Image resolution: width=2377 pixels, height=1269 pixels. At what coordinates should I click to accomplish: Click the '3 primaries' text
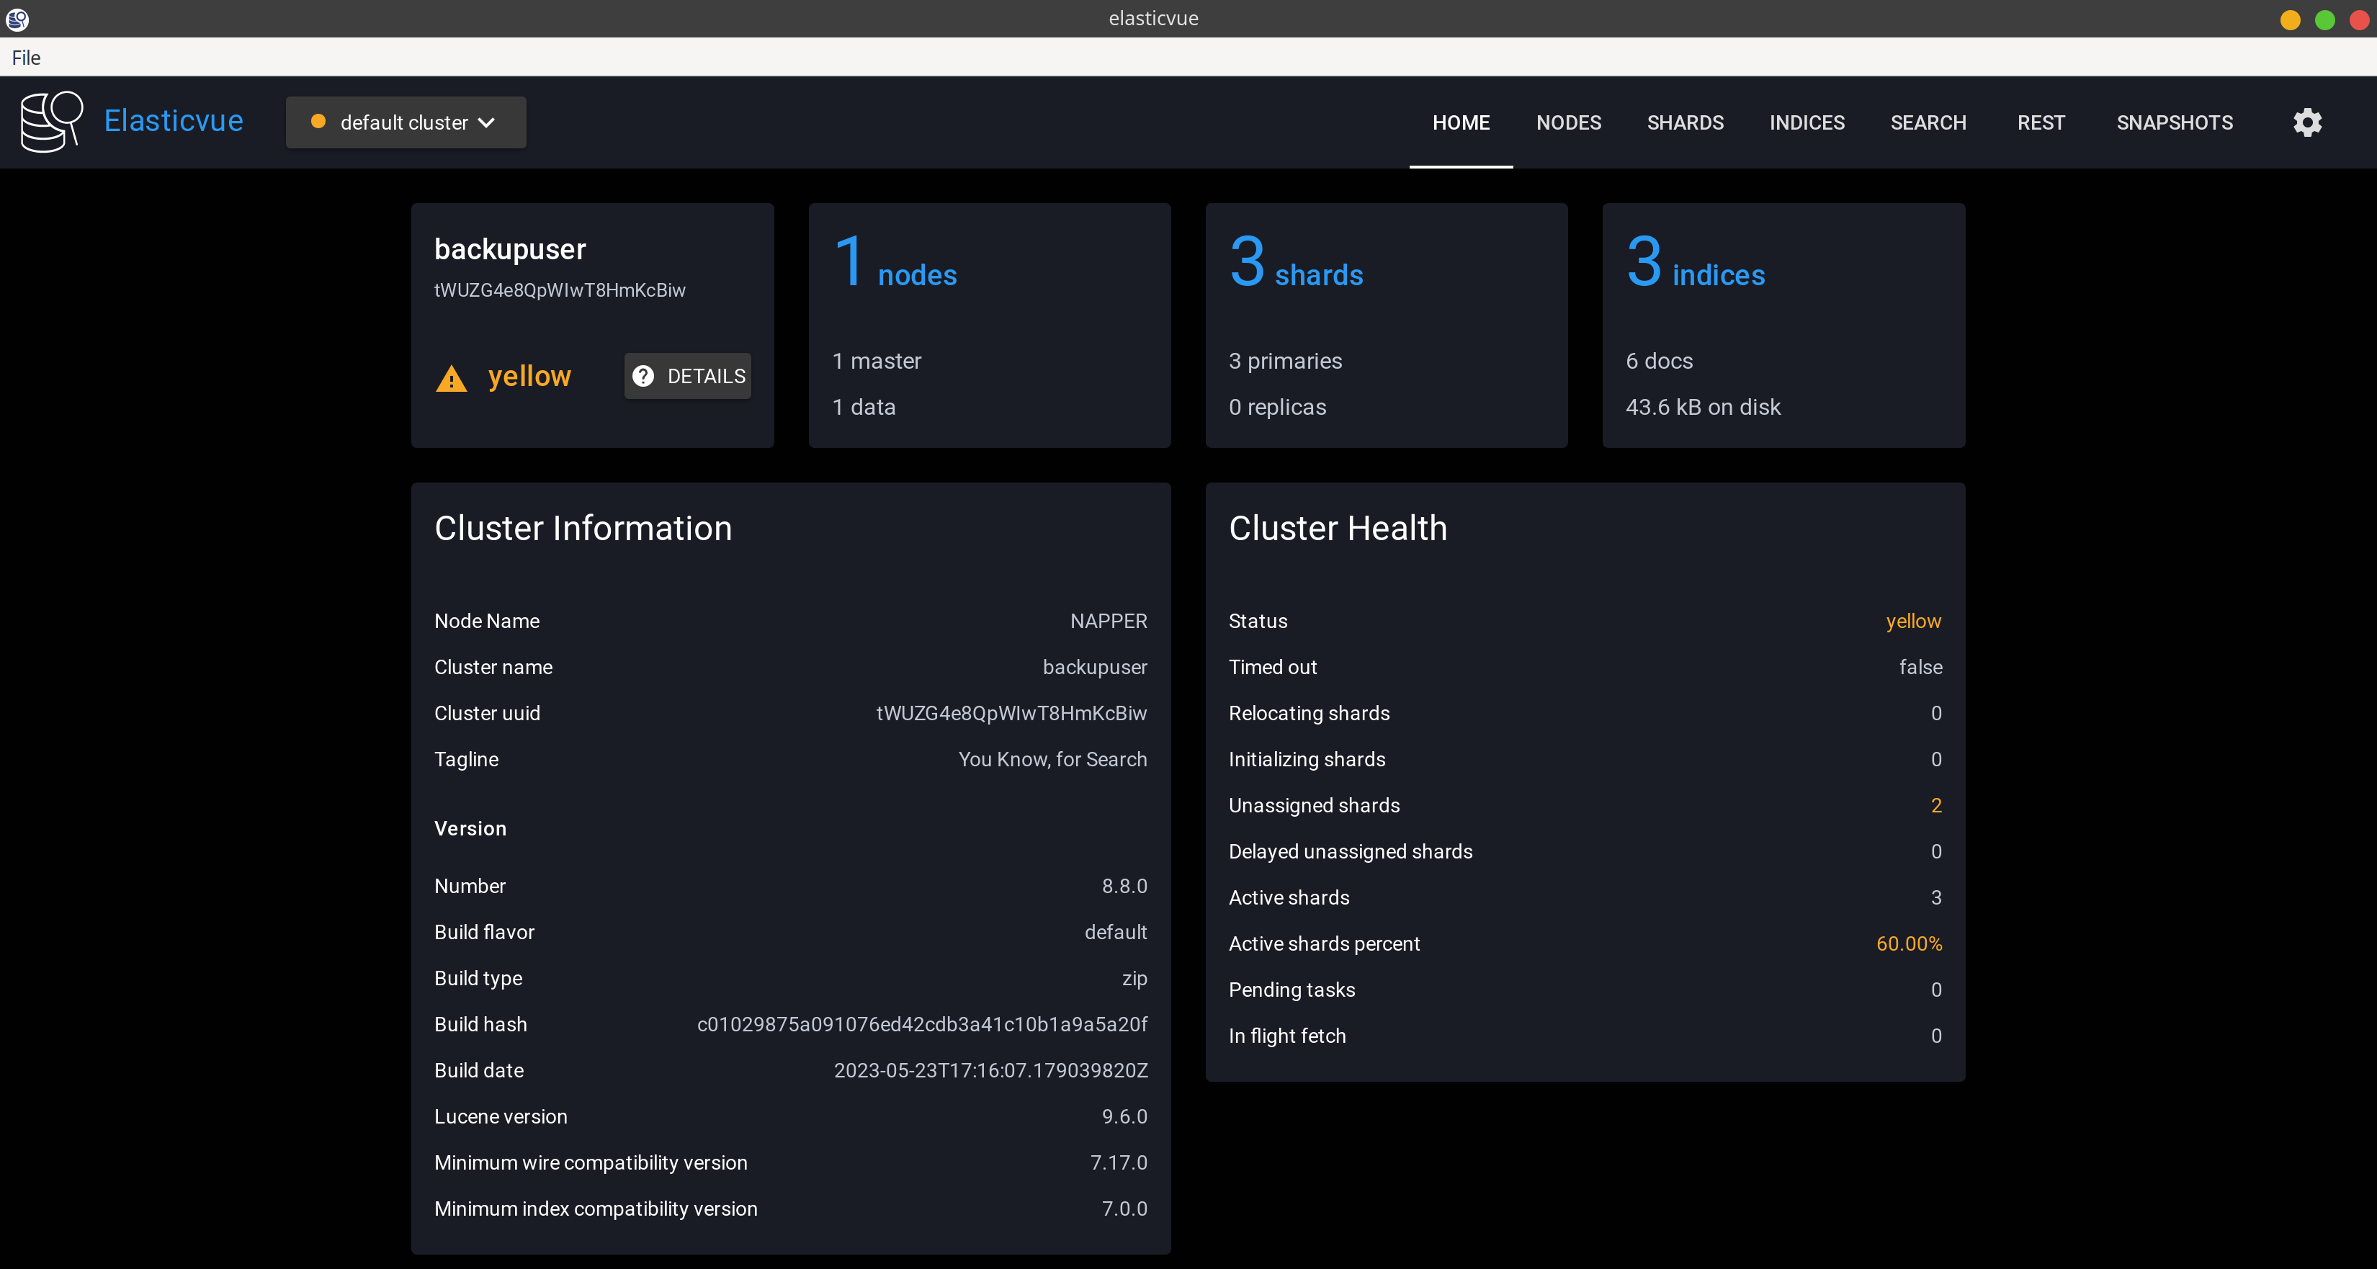(1286, 361)
